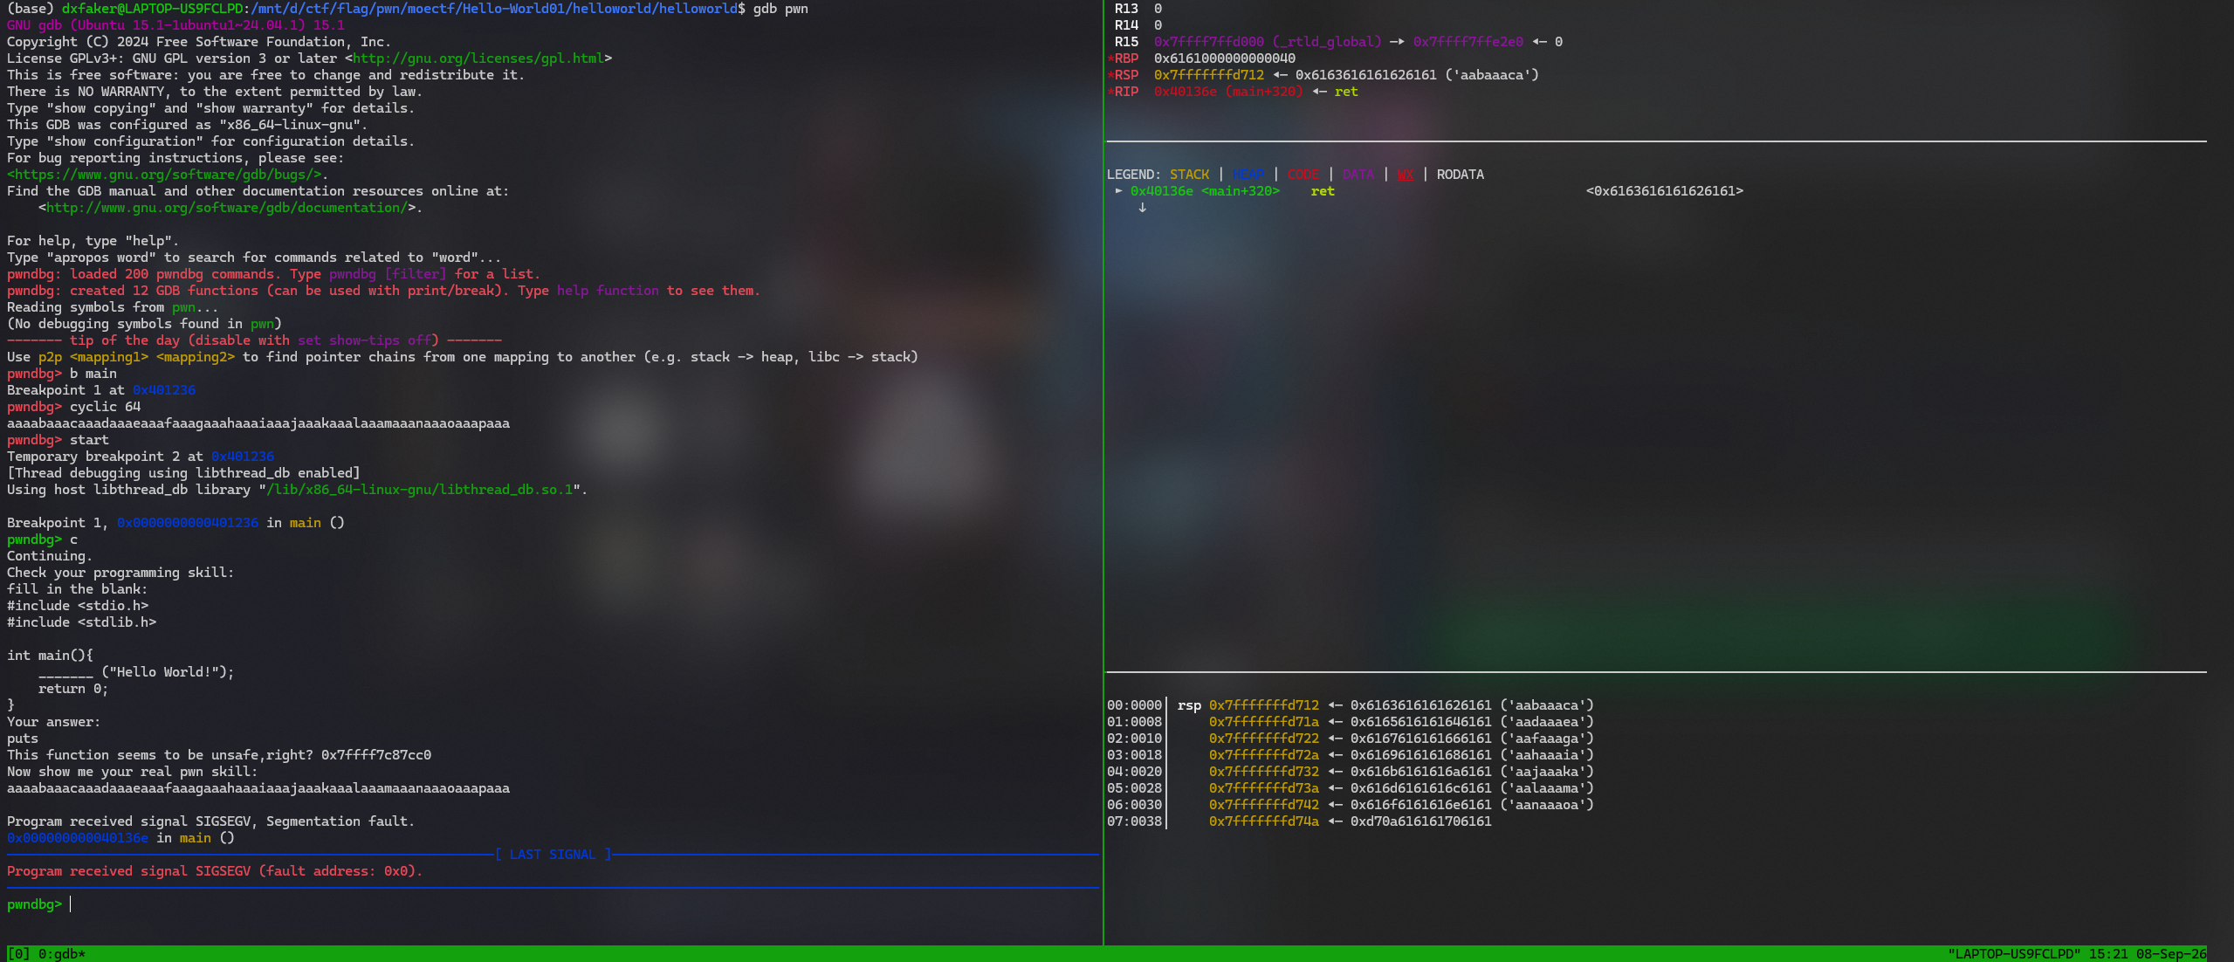Open the GPL license URL link
This screenshot has height=962, width=2234.
(x=478, y=58)
